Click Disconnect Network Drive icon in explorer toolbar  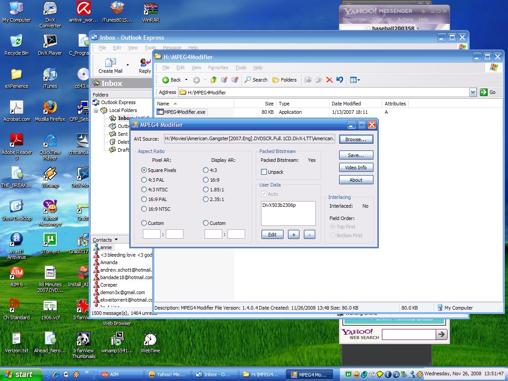[235, 80]
